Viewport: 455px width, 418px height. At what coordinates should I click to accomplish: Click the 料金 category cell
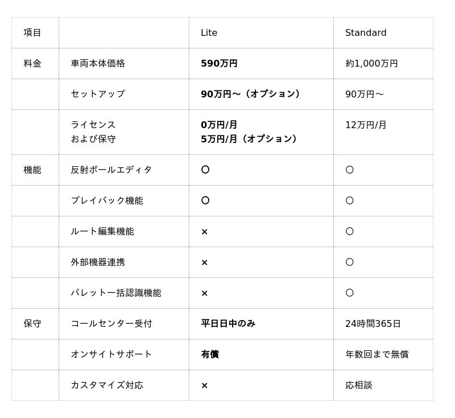tap(32, 64)
